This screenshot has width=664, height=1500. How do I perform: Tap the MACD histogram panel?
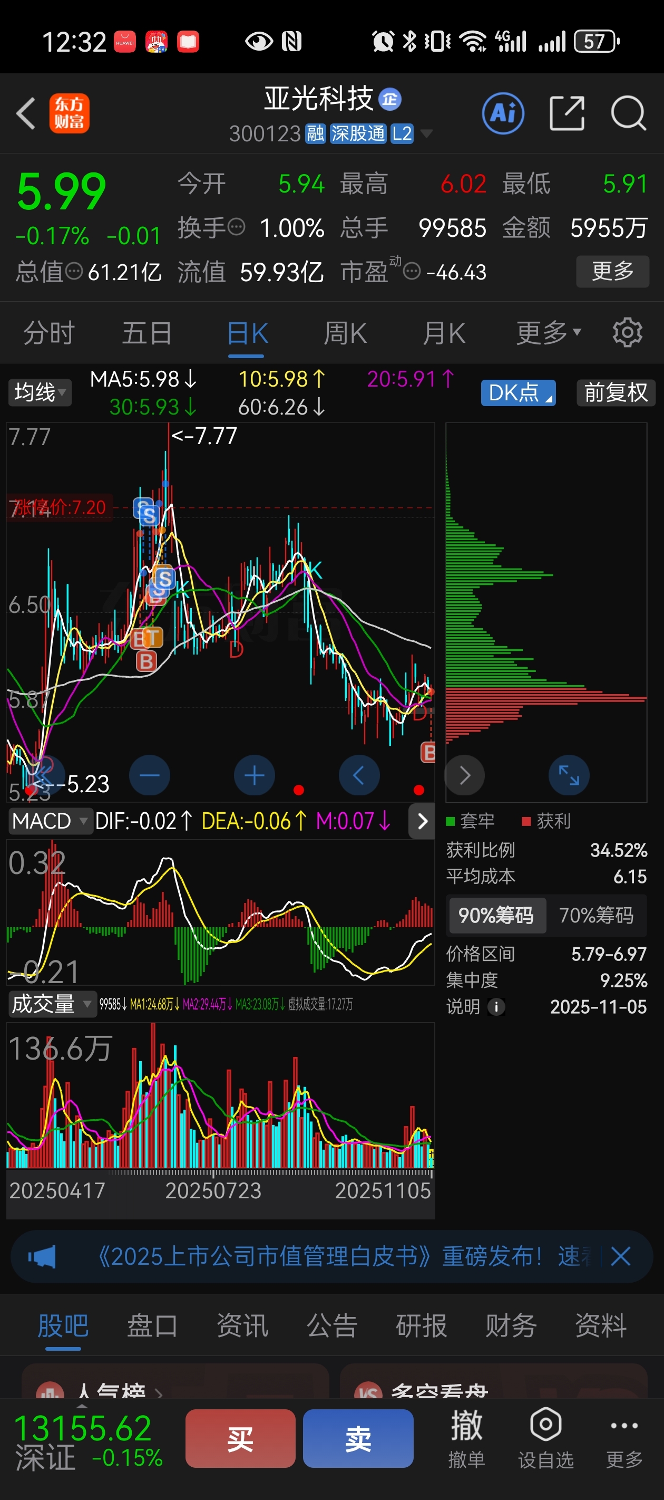[221, 912]
